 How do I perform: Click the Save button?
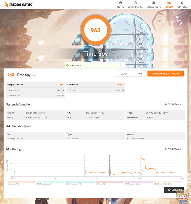(139, 74)
